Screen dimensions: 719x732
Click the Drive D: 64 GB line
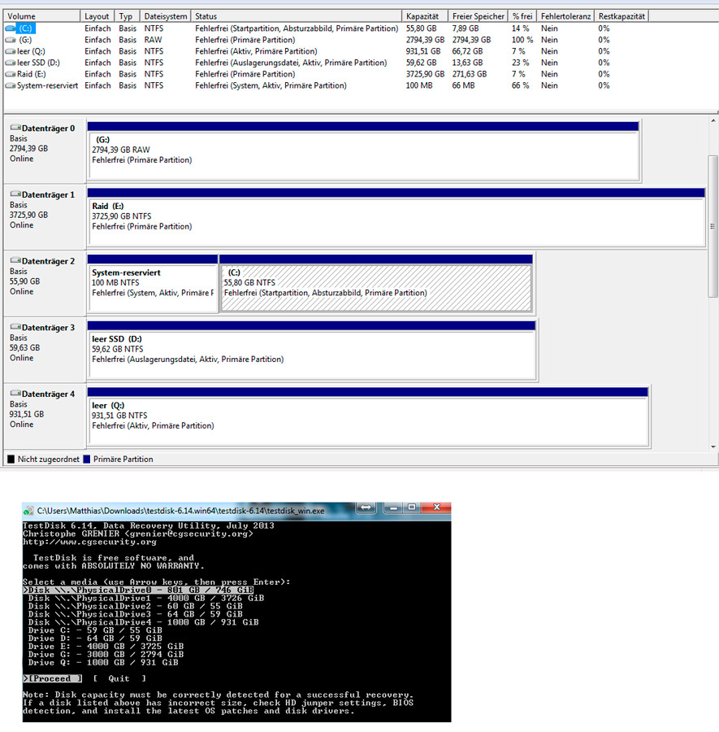95,638
